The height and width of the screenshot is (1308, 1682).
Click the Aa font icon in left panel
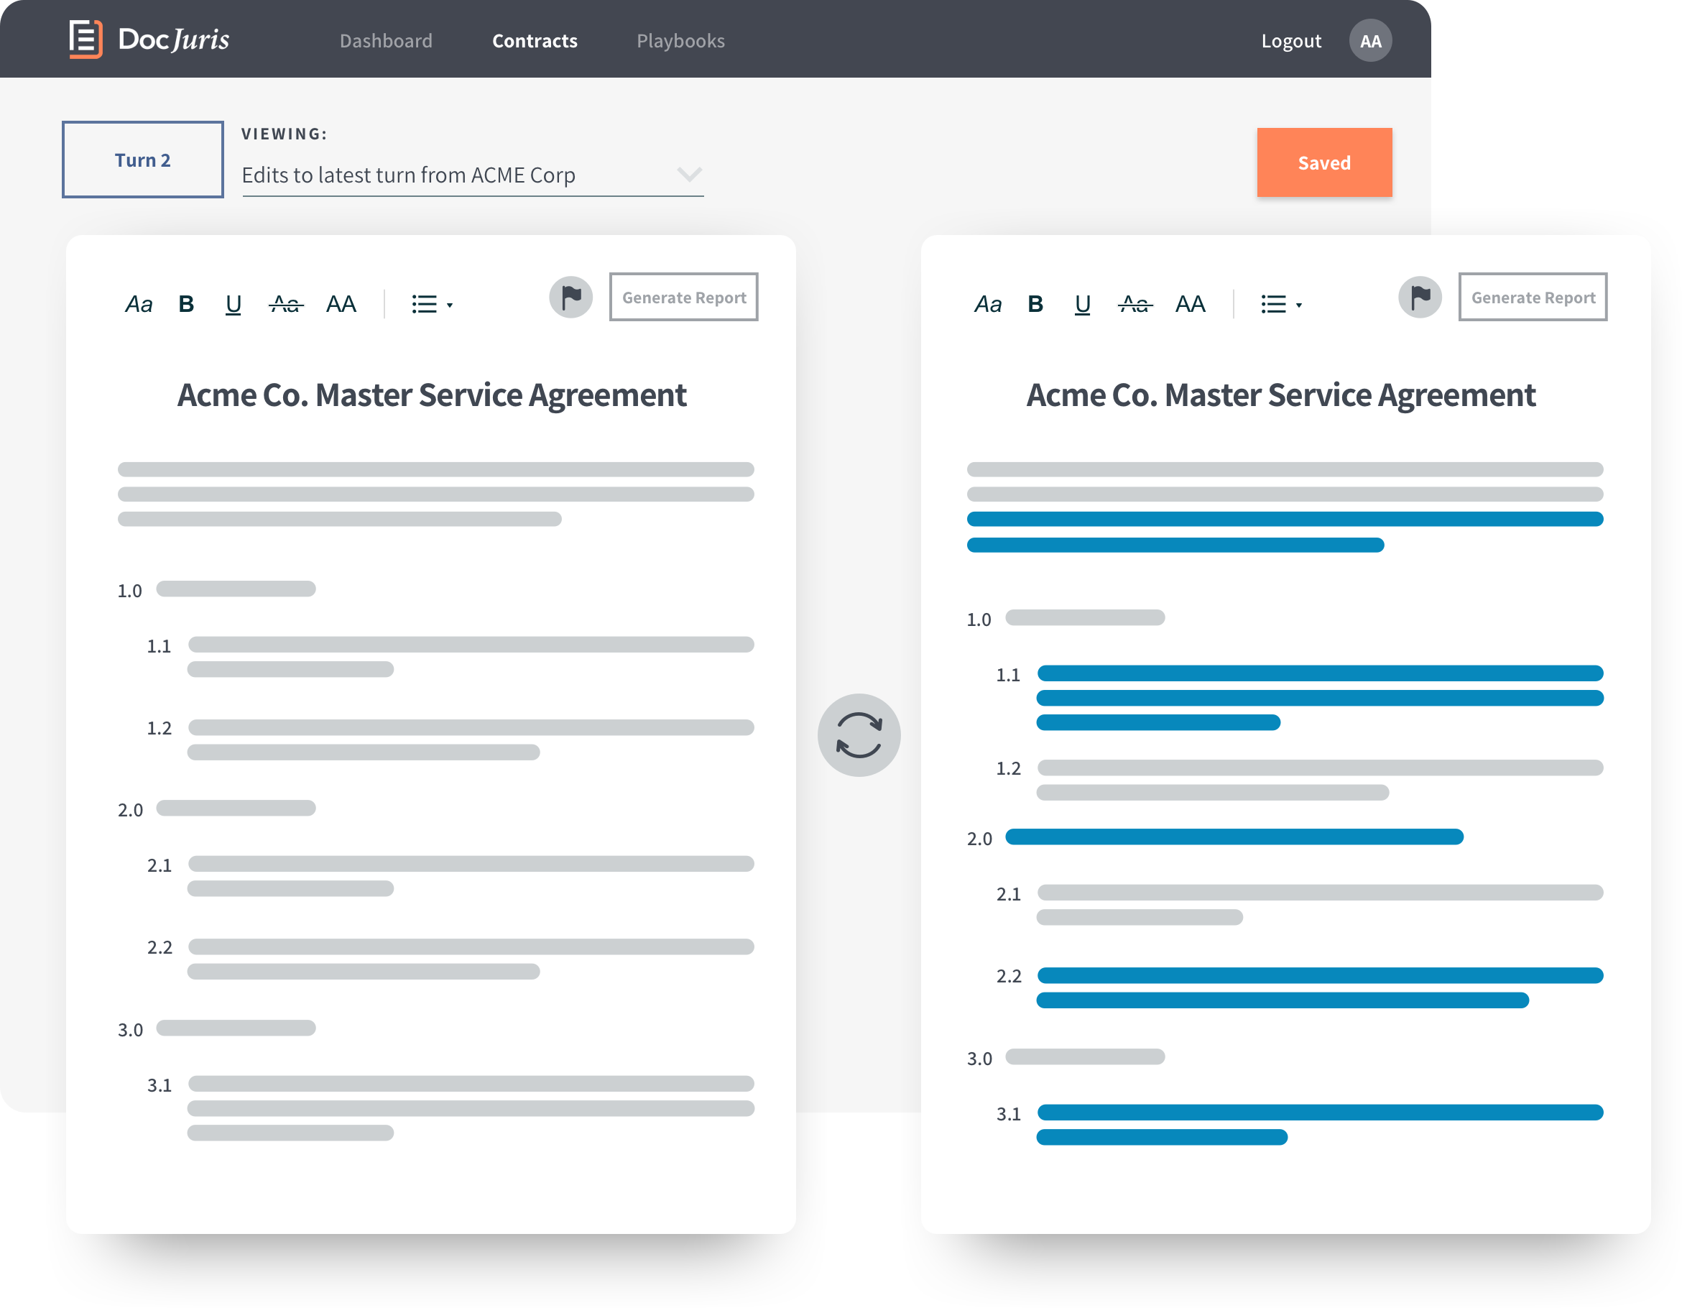coord(139,304)
